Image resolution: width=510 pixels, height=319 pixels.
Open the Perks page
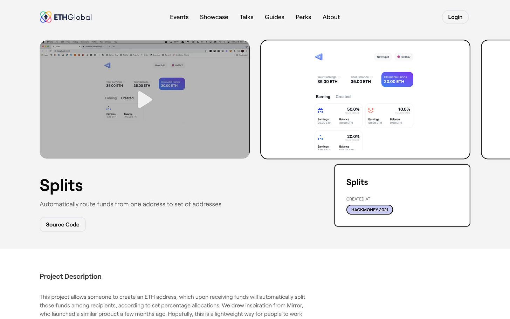coord(303,17)
